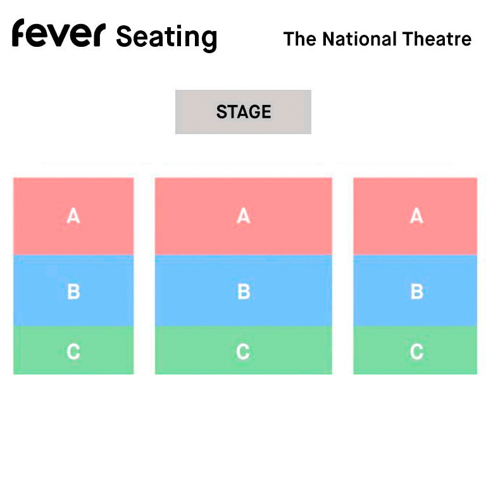The height and width of the screenshot is (486, 486).
Task: Click the letter A label on left block
Action: point(73,216)
